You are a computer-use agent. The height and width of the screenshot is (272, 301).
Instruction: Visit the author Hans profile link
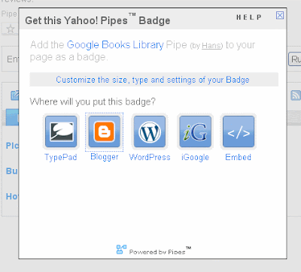point(211,46)
